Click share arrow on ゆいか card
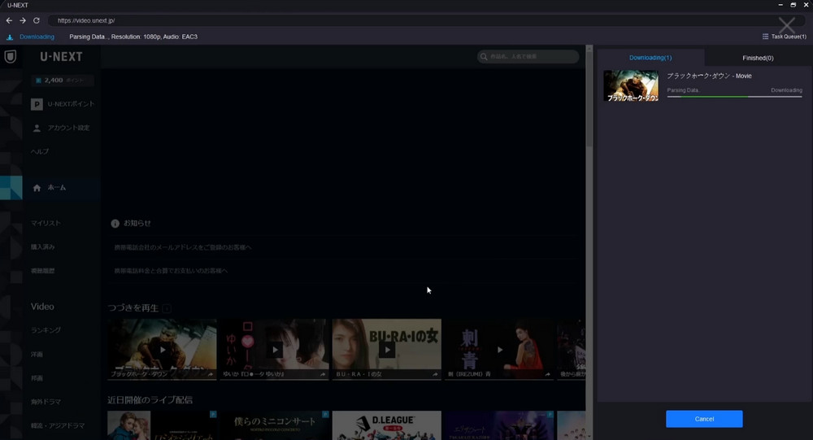Screen dimensions: 813x440 click(x=323, y=374)
